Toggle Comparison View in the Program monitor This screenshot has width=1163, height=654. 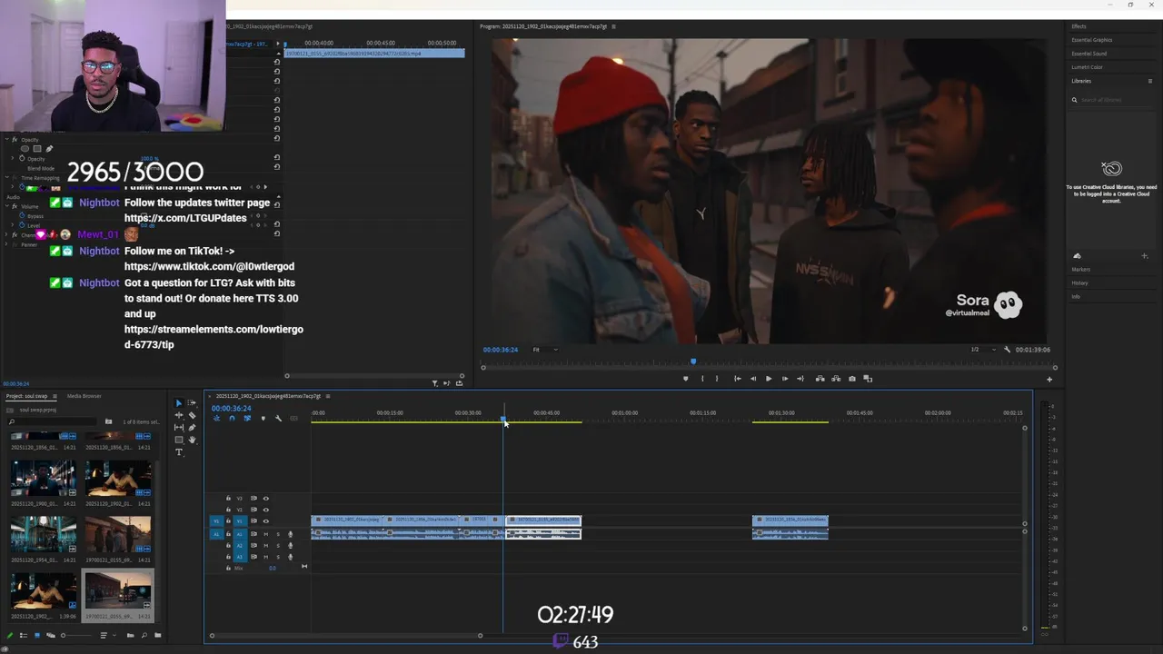[x=868, y=379]
